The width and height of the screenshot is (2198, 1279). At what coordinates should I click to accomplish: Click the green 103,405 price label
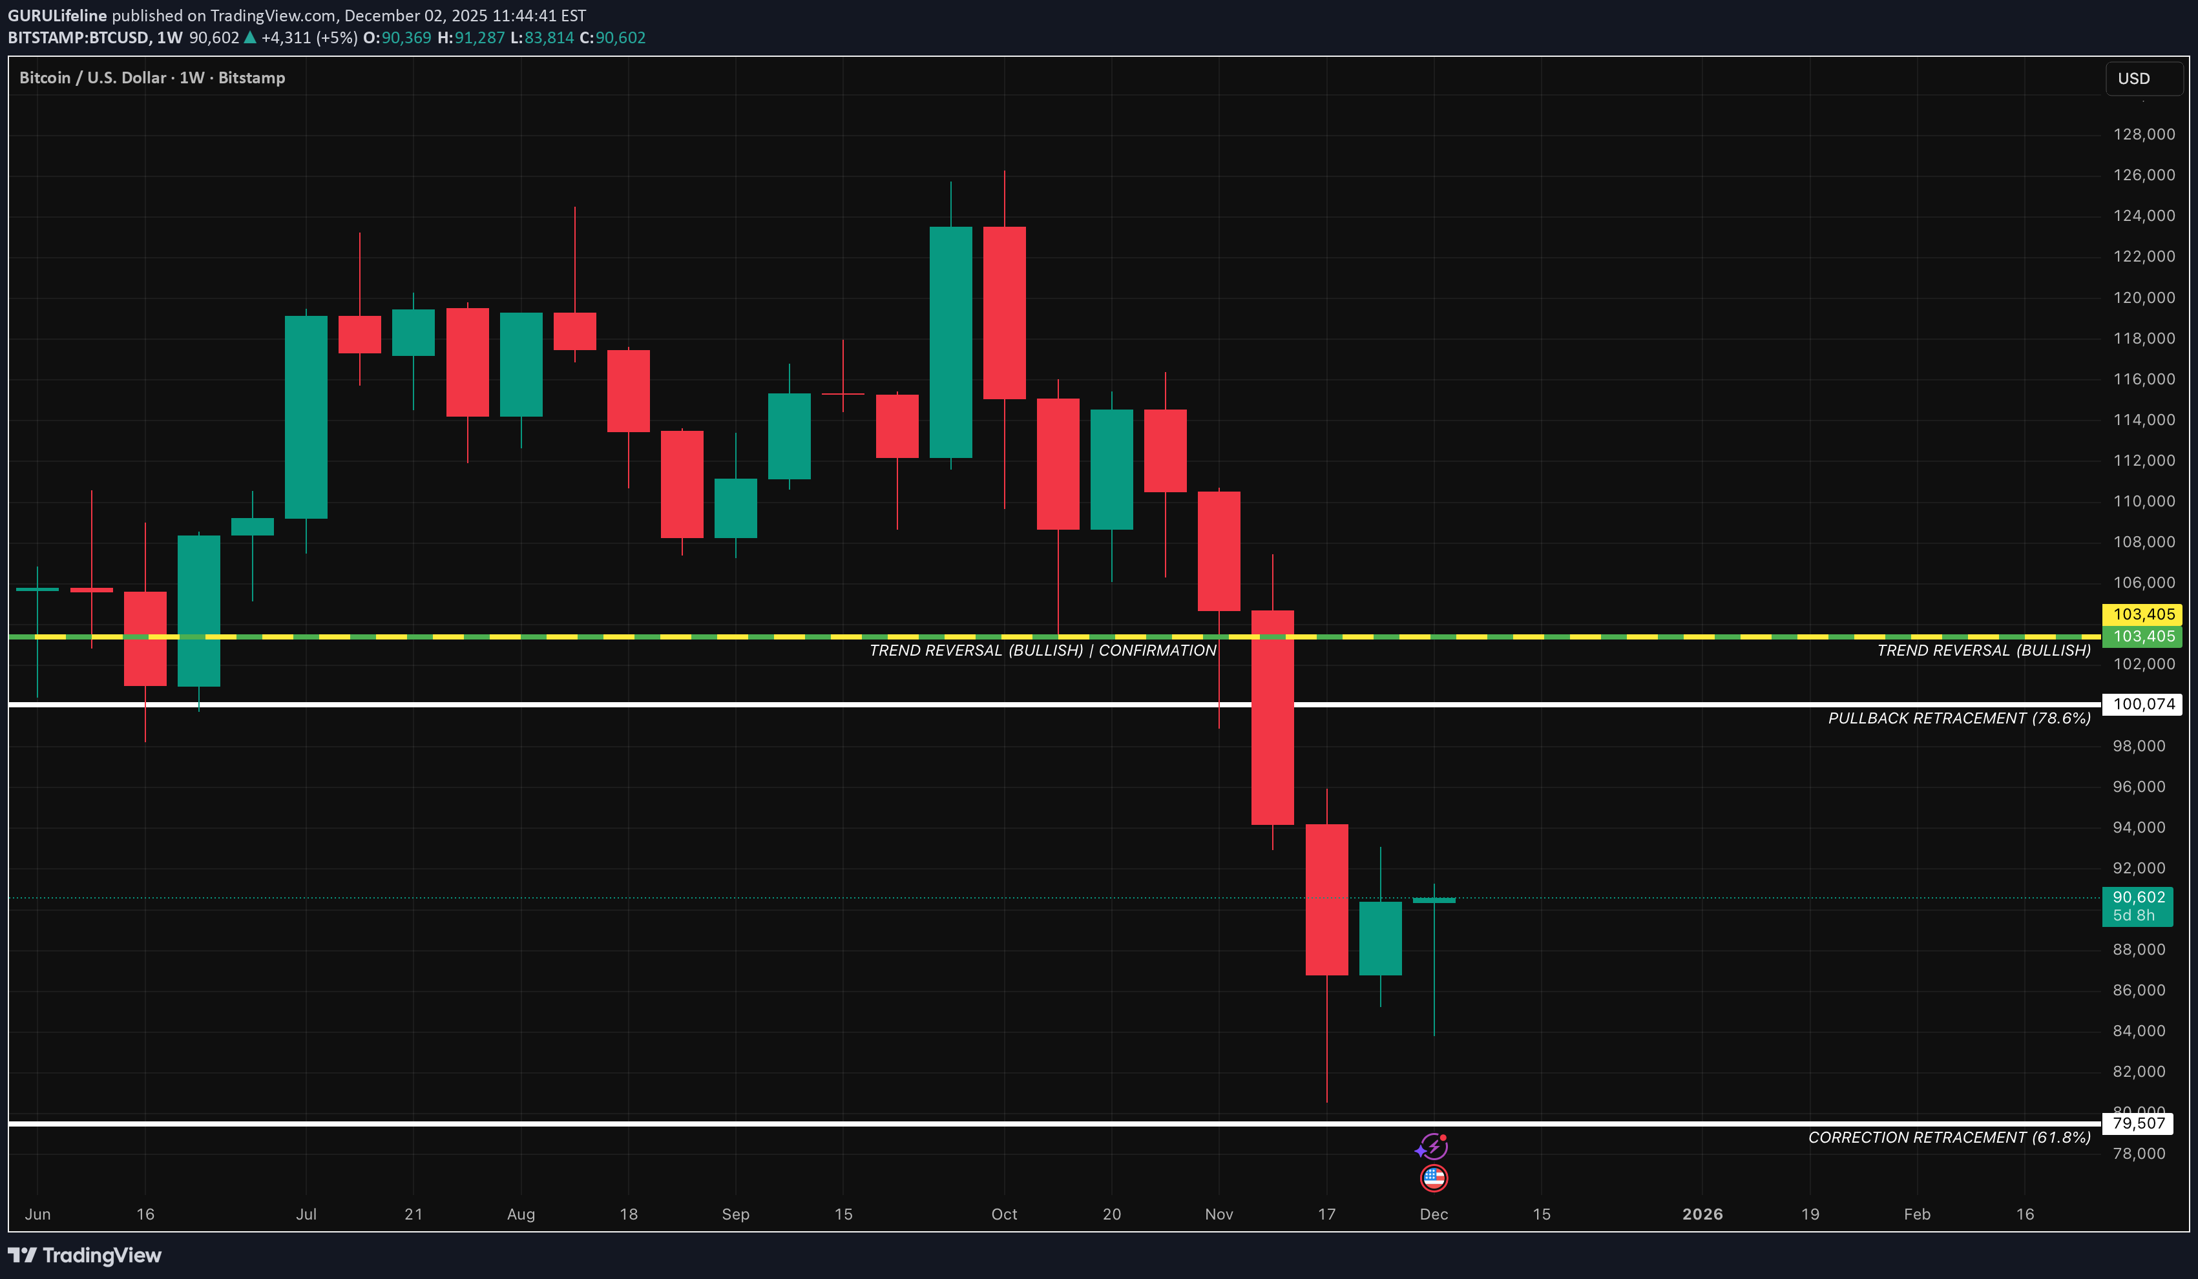(x=2143, y=636)
